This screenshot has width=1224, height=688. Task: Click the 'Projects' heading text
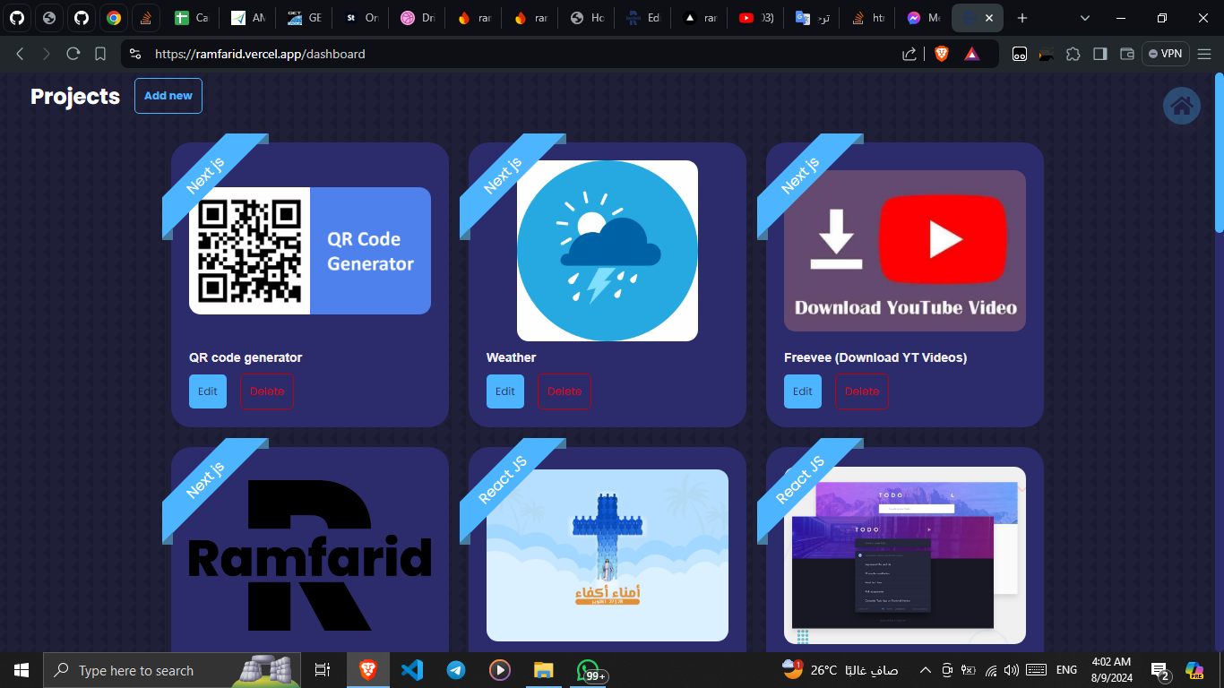(75, 96)
